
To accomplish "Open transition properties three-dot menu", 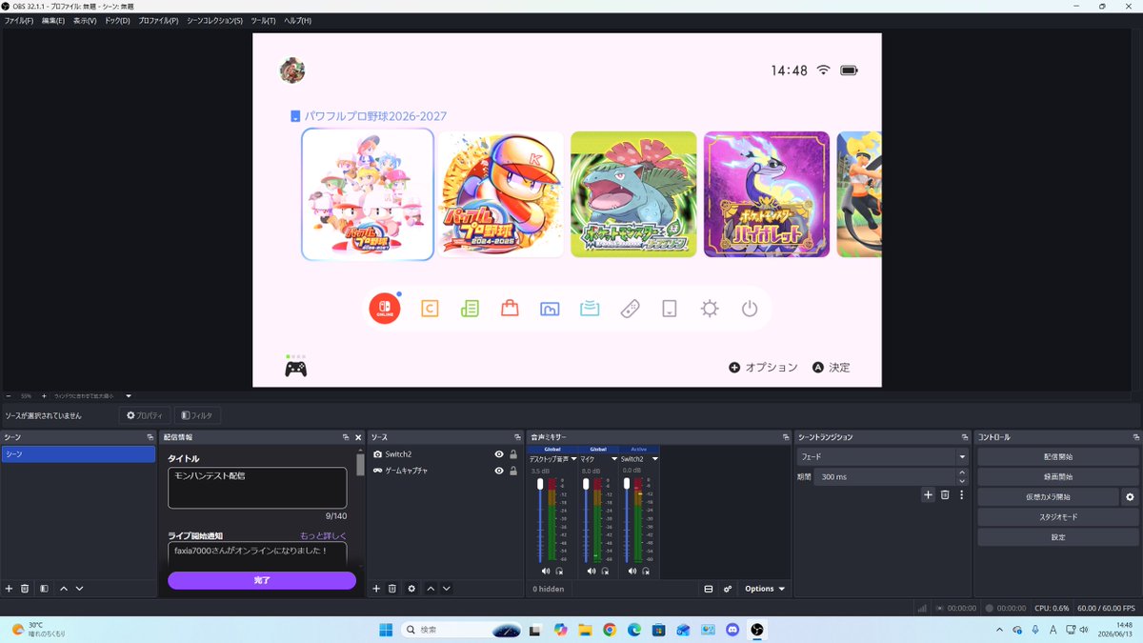I will [962, 494].
